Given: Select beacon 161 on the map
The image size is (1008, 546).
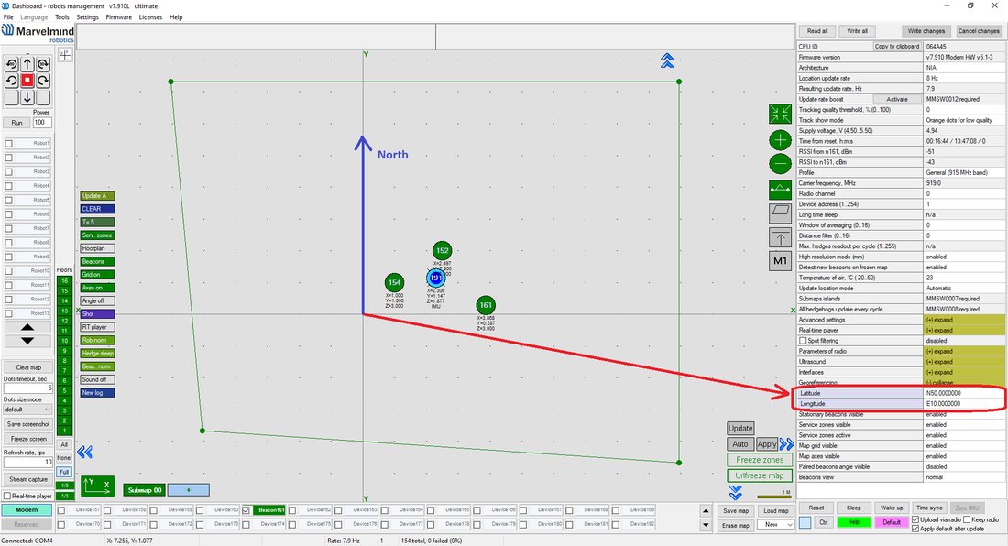Looking at the screenshot, I should [x=486, y=305].
